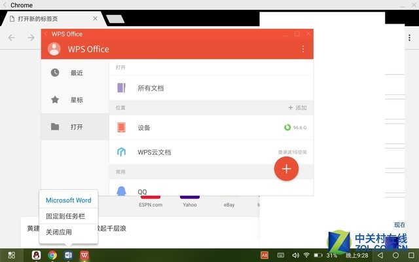The height and width of the screenshot is (262, 419).
Task: Open the volume control in tray
Action: (295, 255)
